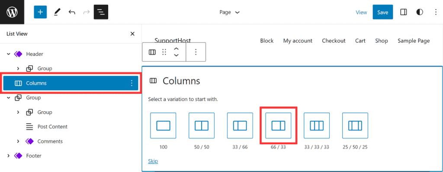
Task: Open the editor Options three-dot menu
Action: pos(435,12)
